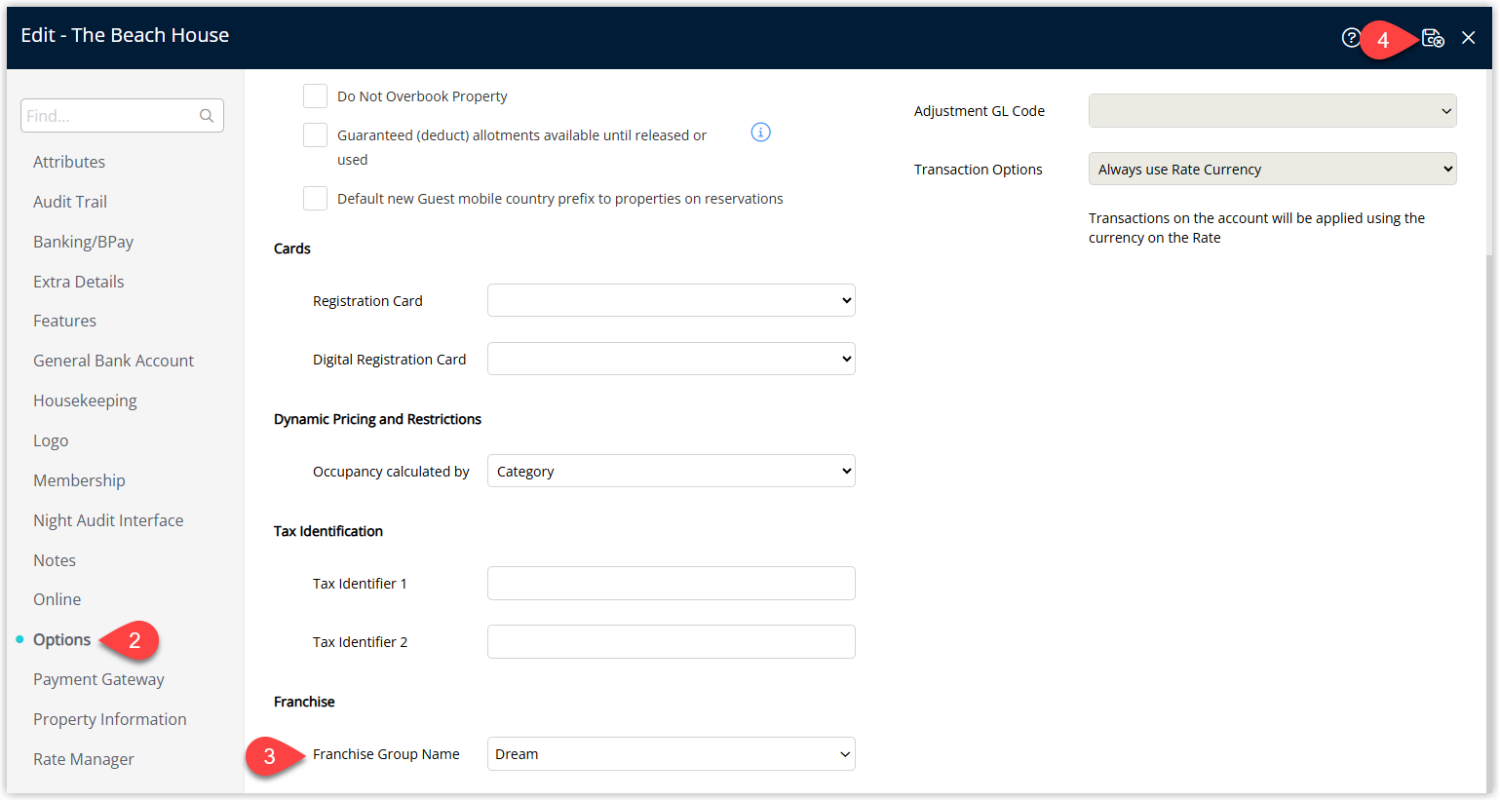The image size is (1500, 801).
Task: Open General Bank Account section
Action: (x=113, y=361)
